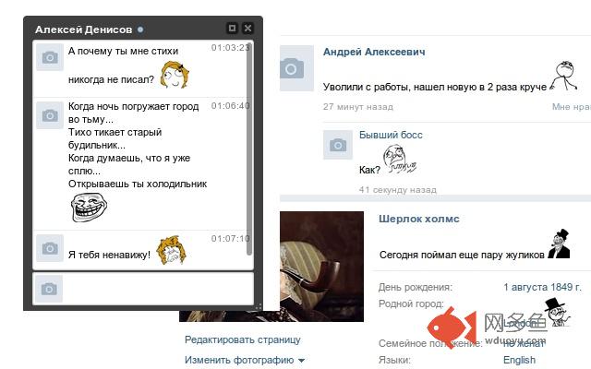Like the post via 'Мне нравится'
Screen dimensions: 591x369
pyautogui.click(x=572, y=107)
